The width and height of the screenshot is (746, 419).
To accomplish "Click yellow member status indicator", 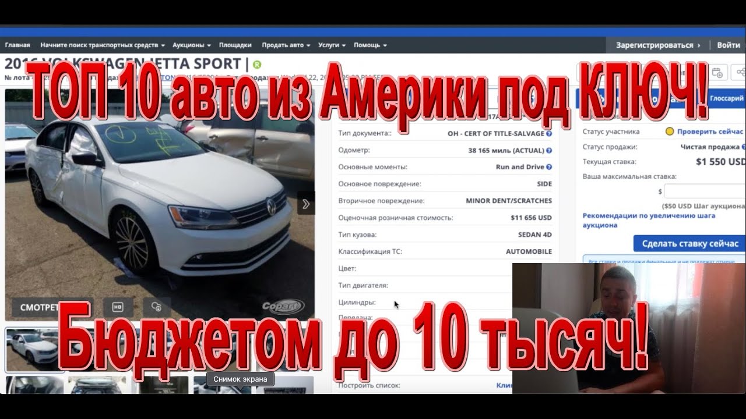I will coord(670,132).
